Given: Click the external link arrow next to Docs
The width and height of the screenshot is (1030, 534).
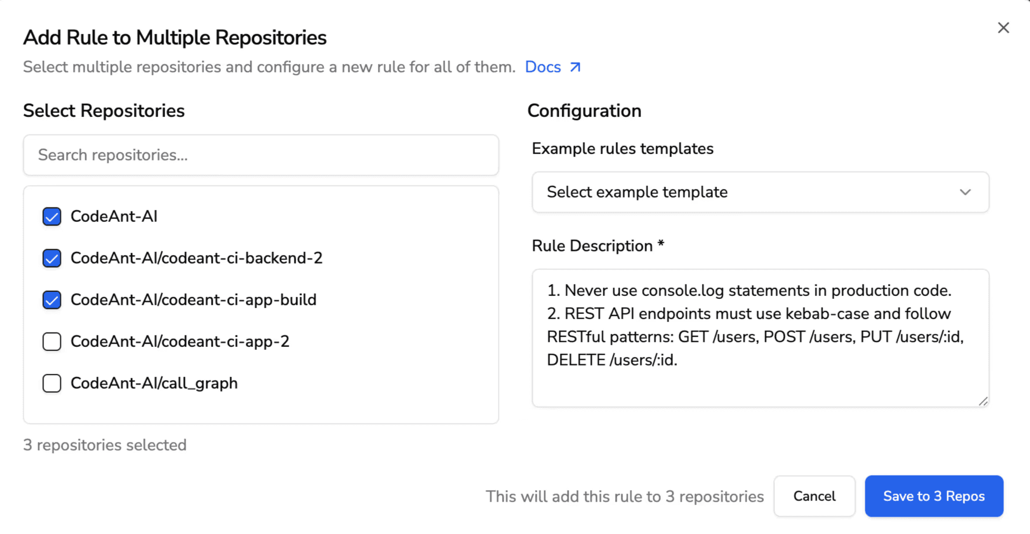Looking at the screenshot, I should click(575, 67).
